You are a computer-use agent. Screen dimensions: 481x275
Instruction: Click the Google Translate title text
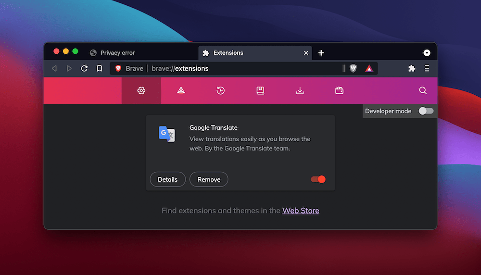pyautogui.click(x=213, y=127)
